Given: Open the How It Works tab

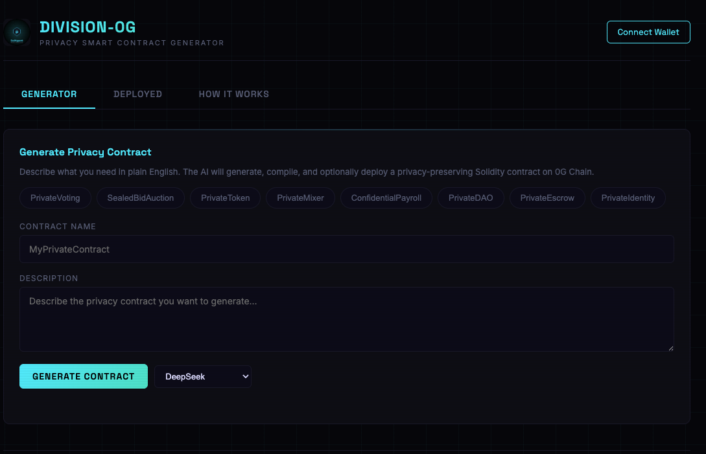Looking at the screenshot, I should click(233, 94).
